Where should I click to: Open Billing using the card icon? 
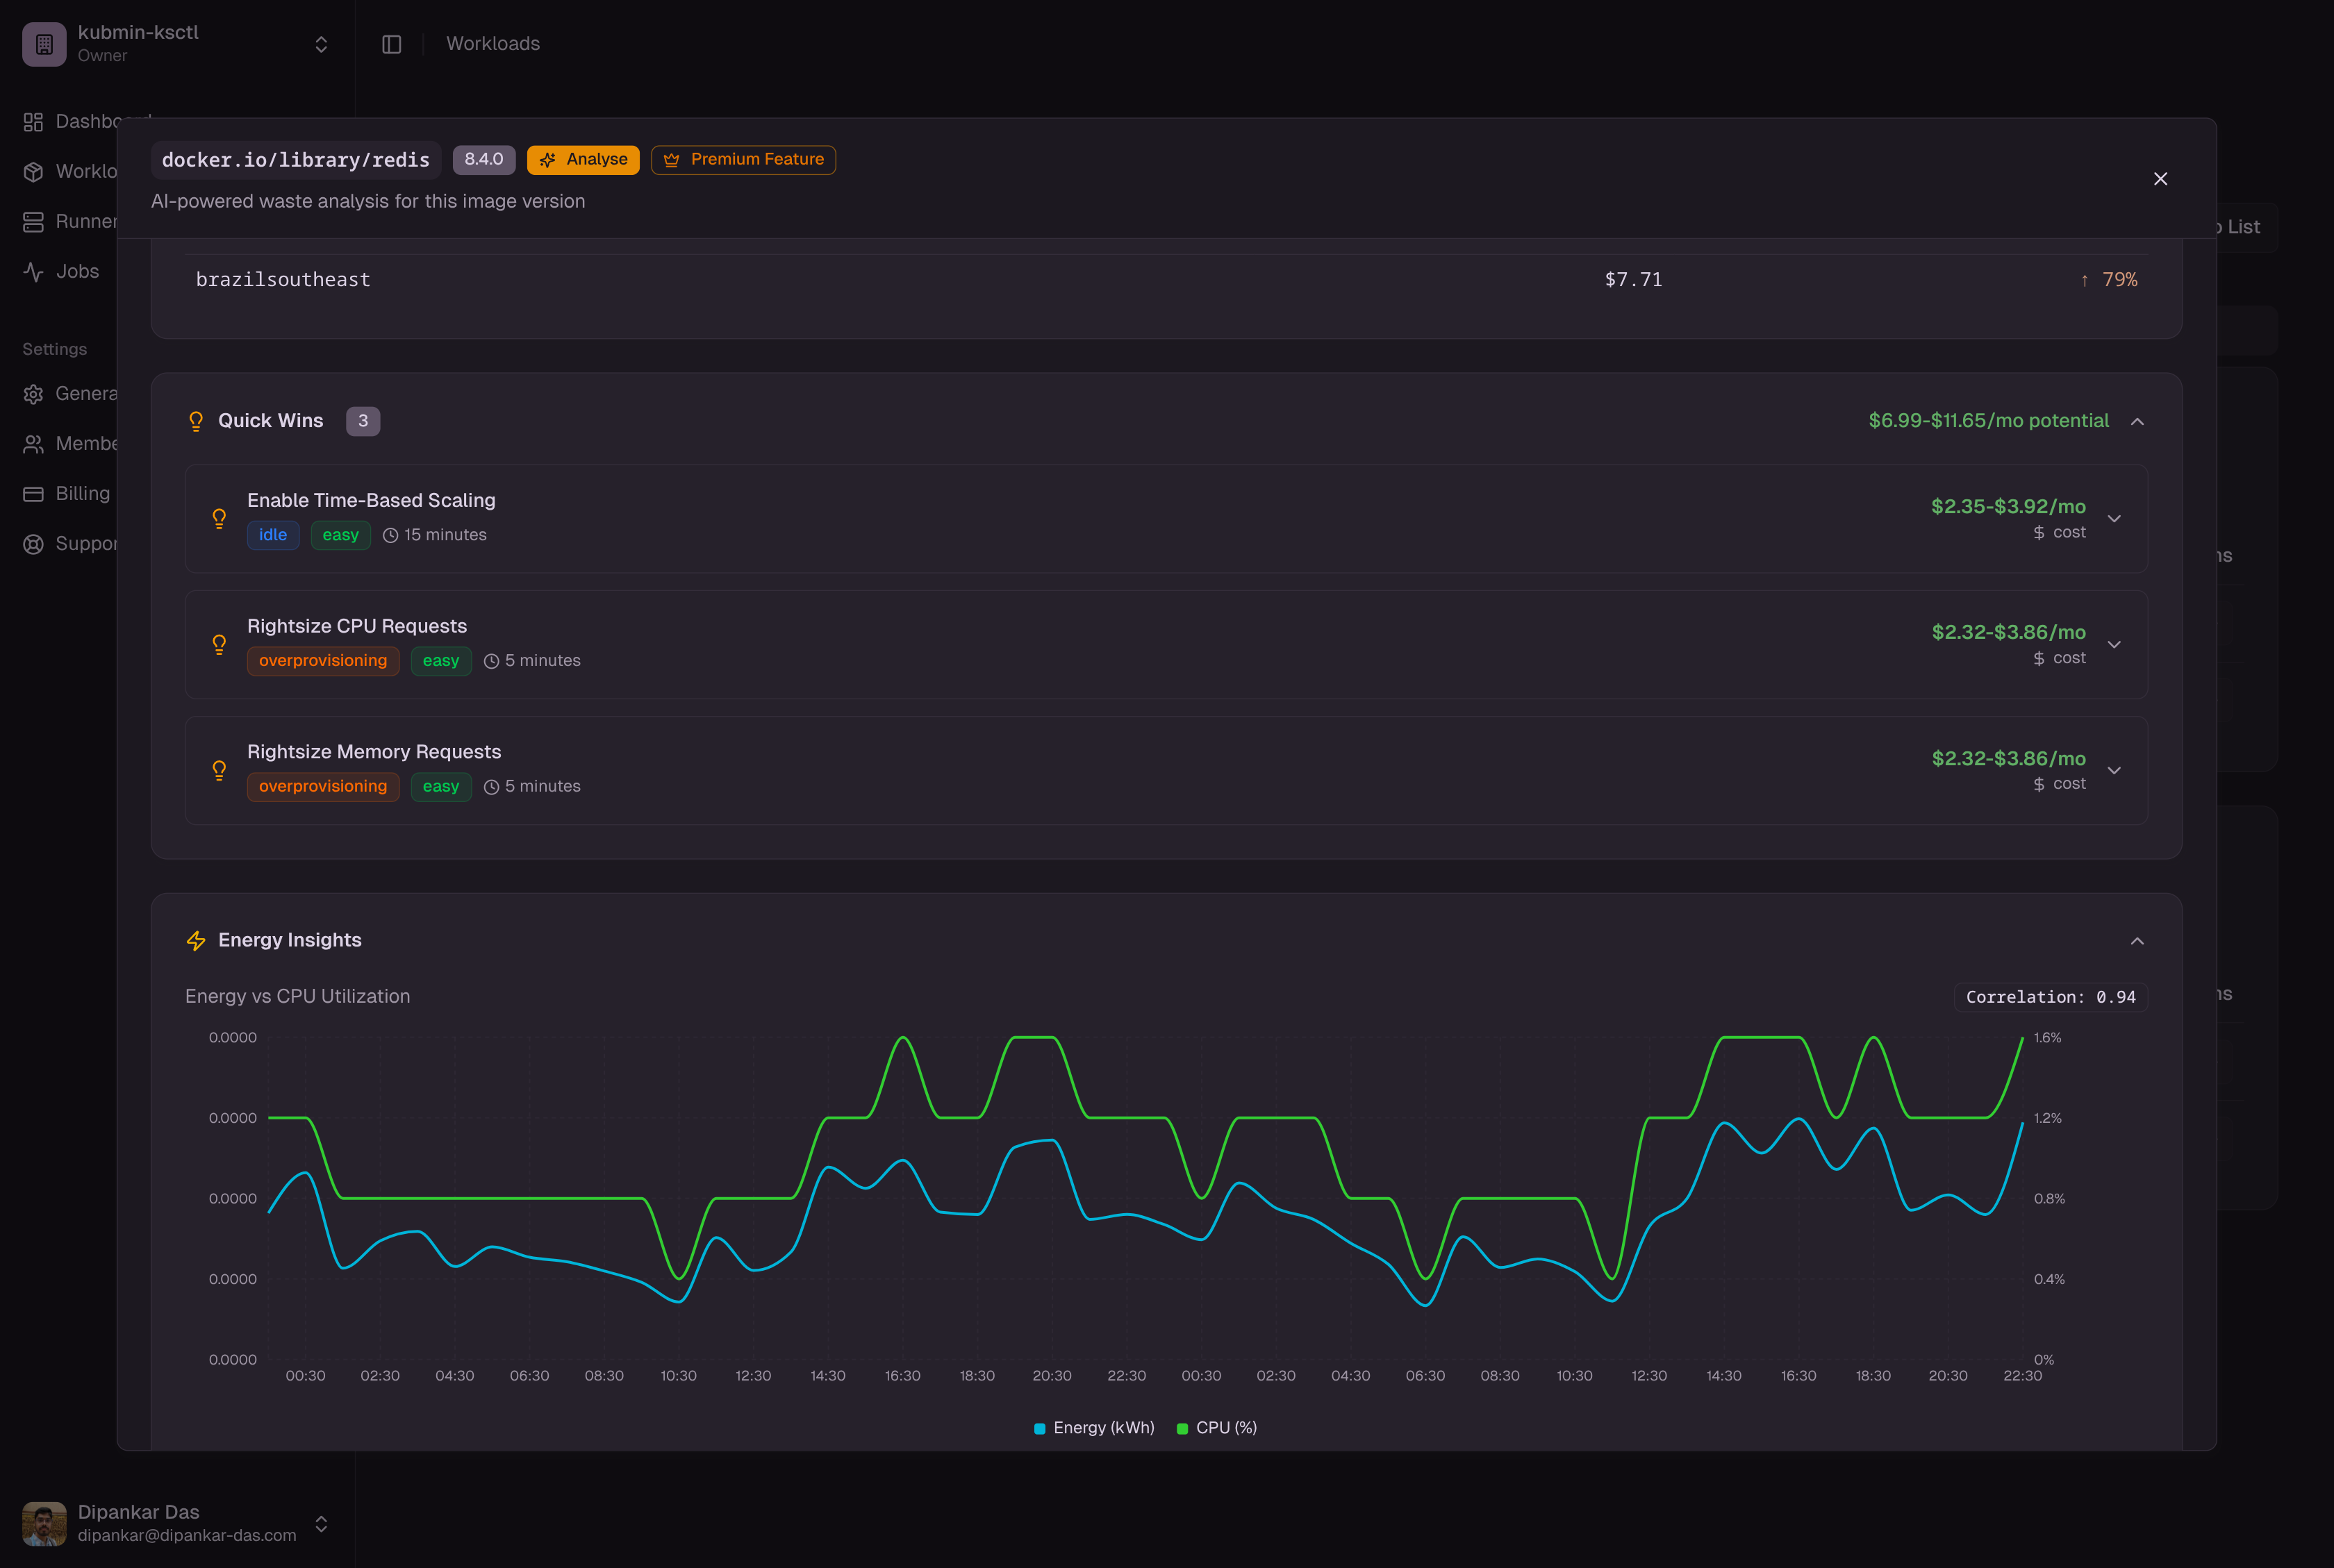(x=33, y=493)
